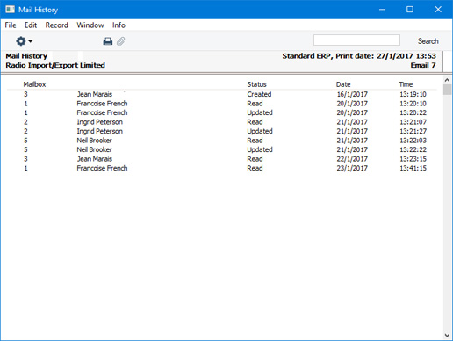This screenshot has width=453, height=341.
Task: Open the Window menu
Action: point(90,25)
